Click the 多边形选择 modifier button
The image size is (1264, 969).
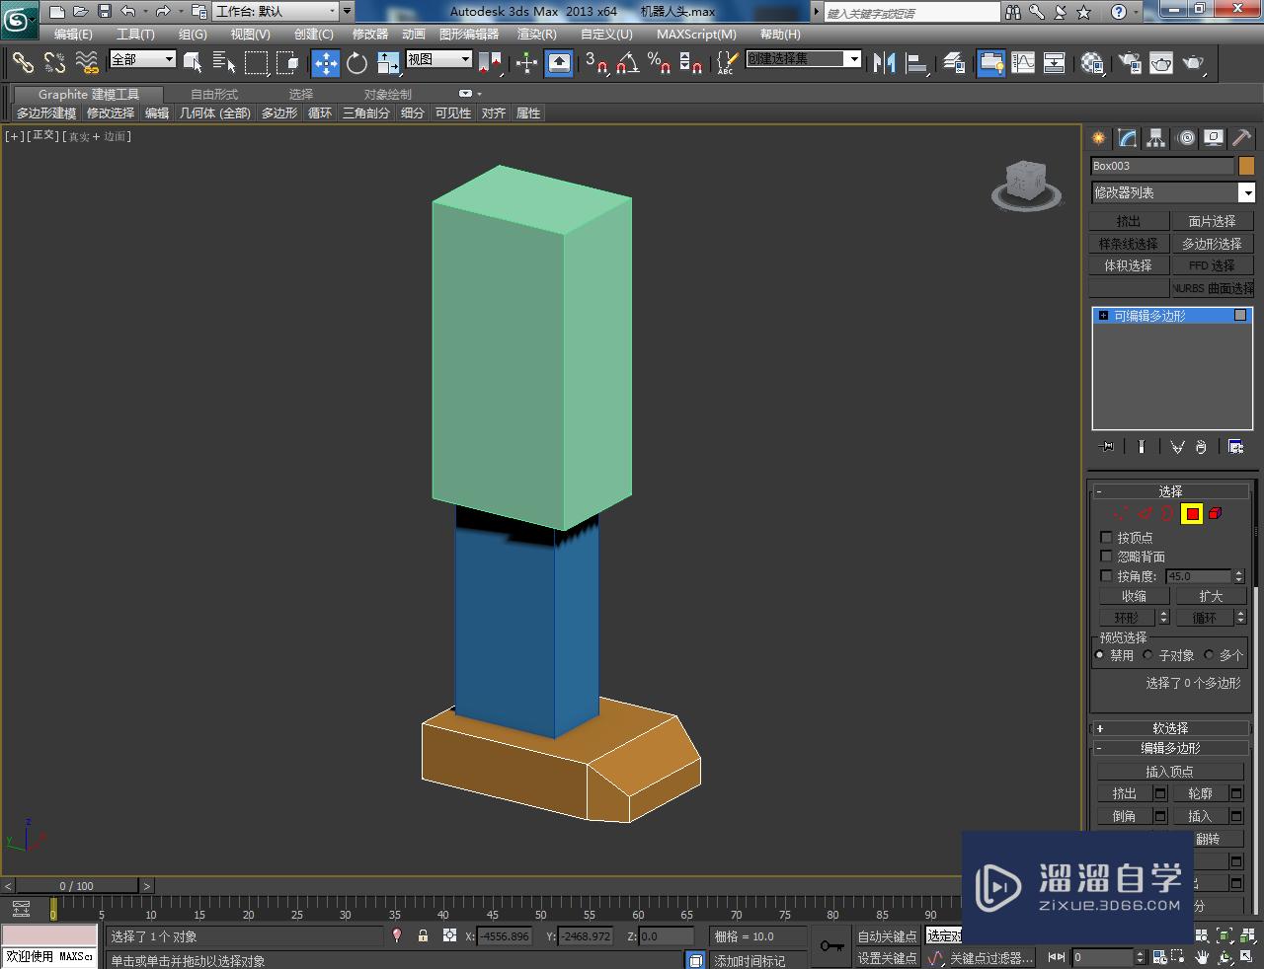point(1212,244)
